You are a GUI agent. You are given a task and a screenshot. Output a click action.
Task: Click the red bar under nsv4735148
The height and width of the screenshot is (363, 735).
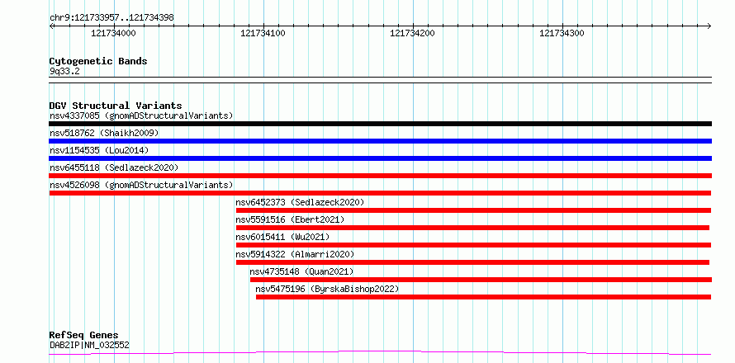481,280
